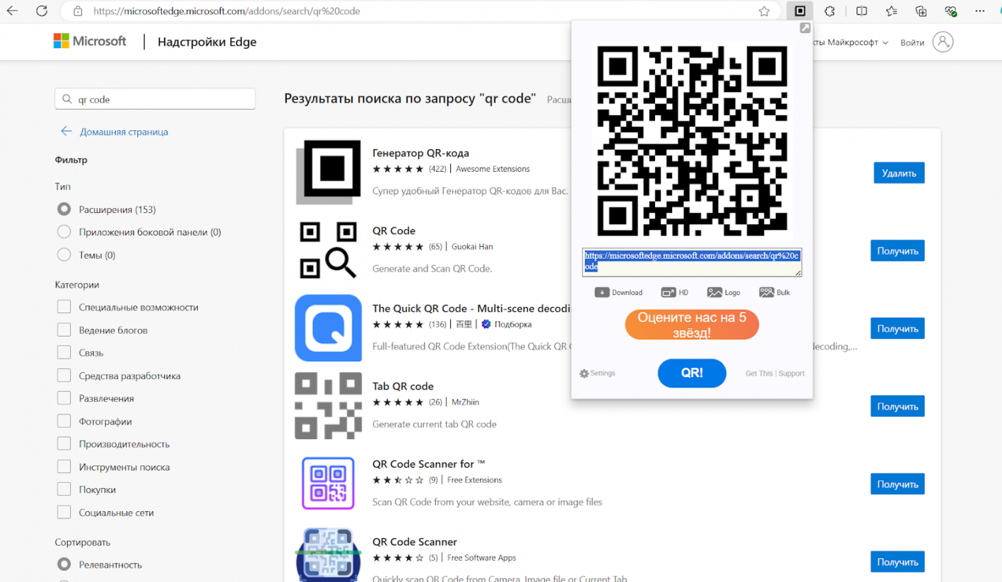Viewport: 1002px width, 582px height.
Task: Open the Tab QR code extension title
Action: tap(403, 386)
